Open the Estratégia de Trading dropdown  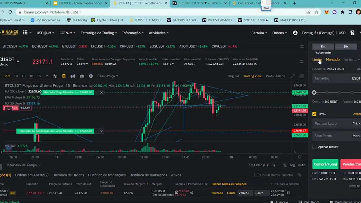(99, 33)
